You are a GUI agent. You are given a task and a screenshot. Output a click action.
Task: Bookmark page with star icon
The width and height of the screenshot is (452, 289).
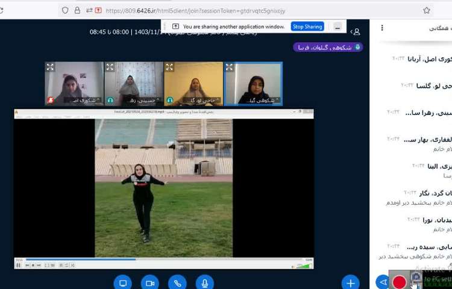pyautogui.click(x=427, y=11)
